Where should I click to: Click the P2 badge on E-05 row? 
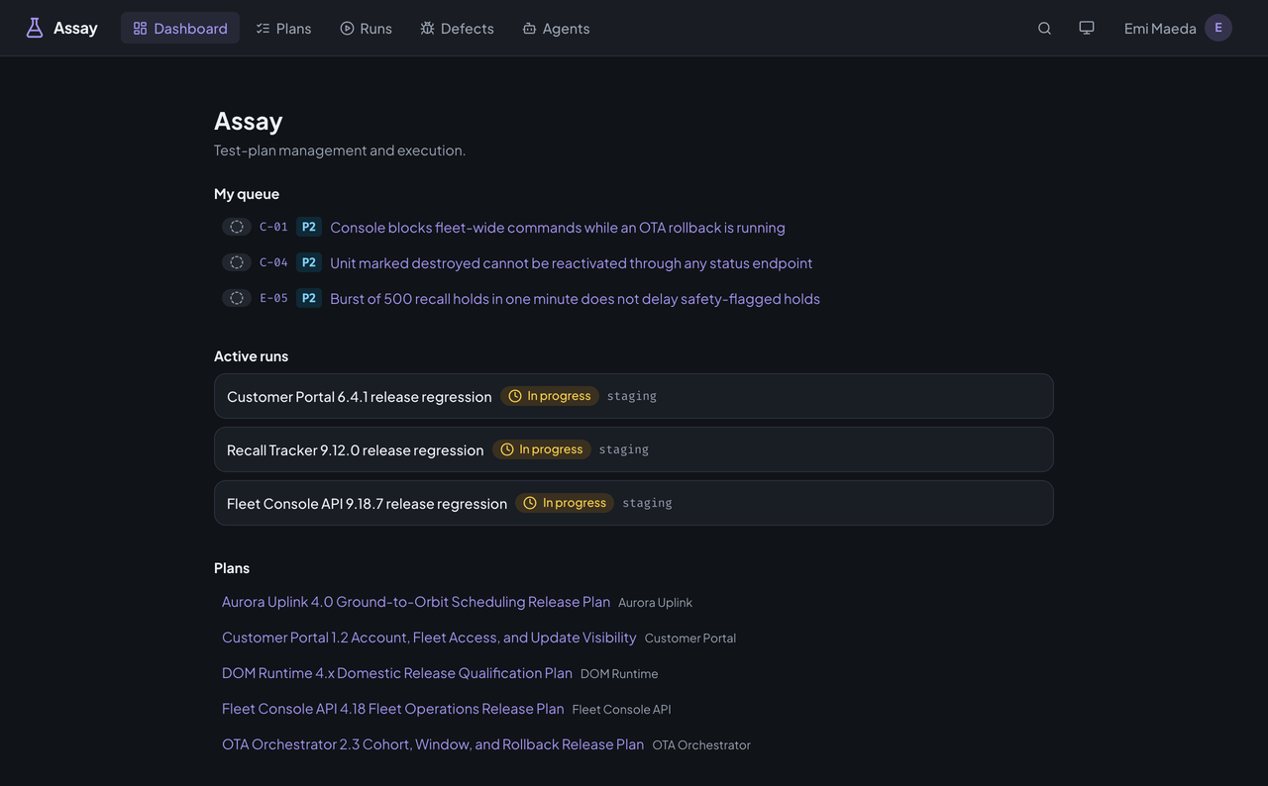click(309, 298)
